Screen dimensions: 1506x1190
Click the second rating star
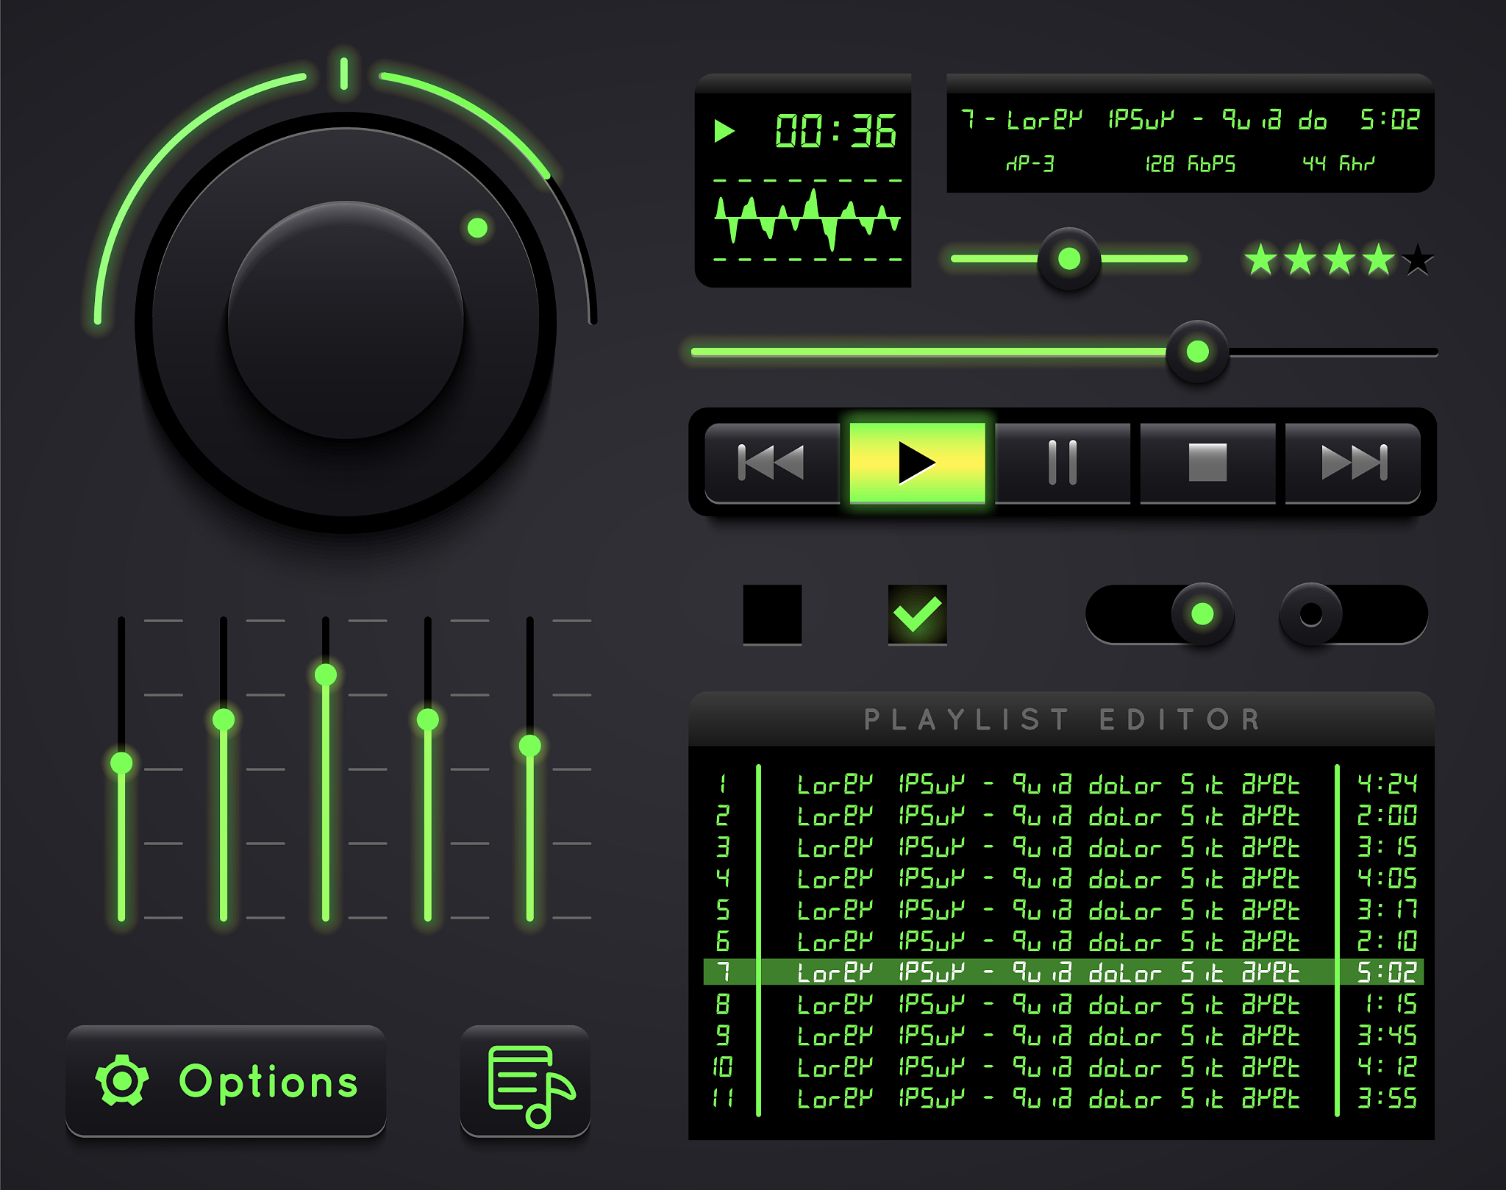[1300, 260]
